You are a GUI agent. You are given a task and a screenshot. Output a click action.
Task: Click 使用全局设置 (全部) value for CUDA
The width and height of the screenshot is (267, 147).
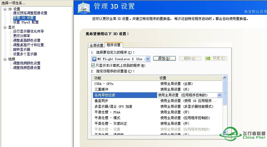pos(176,84)
